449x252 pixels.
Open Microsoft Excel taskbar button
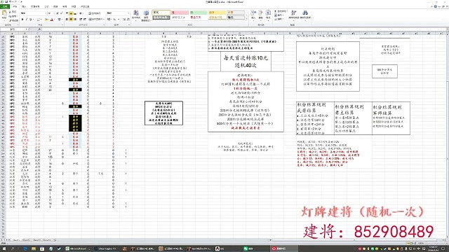coord(78,249)
